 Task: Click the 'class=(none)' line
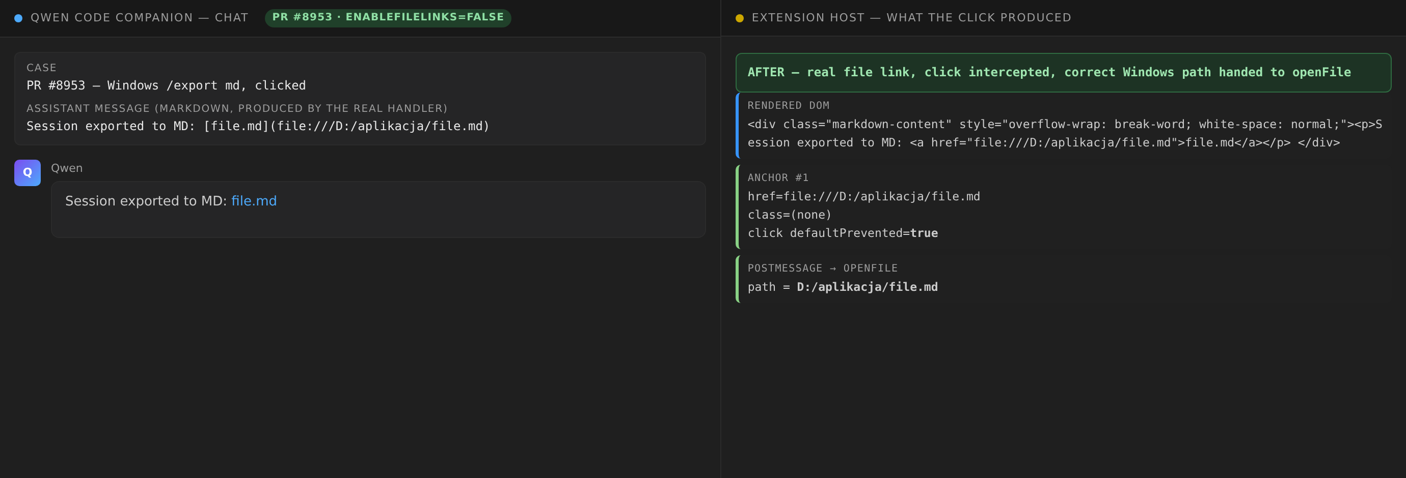point(789,215)
